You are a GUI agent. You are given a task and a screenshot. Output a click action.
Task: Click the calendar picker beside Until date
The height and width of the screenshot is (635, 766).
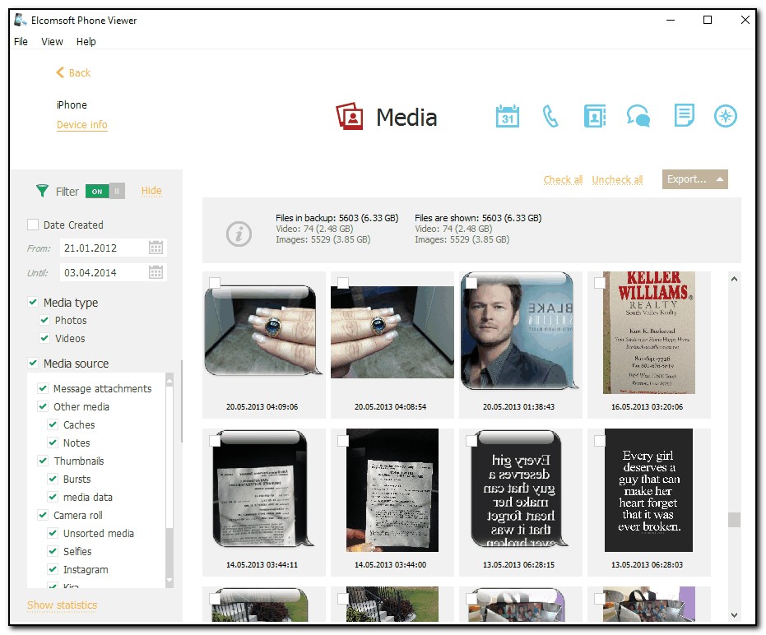click(x=156, y=272)
